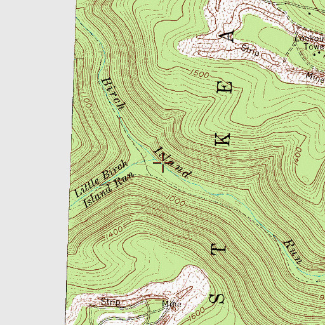Select the "Lookout" tower label
The height and width of the screenshot is (325, 325).
pos(310,39)
